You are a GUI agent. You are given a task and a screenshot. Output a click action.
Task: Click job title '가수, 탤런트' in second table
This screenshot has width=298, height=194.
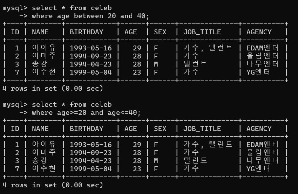click(208, 145)
